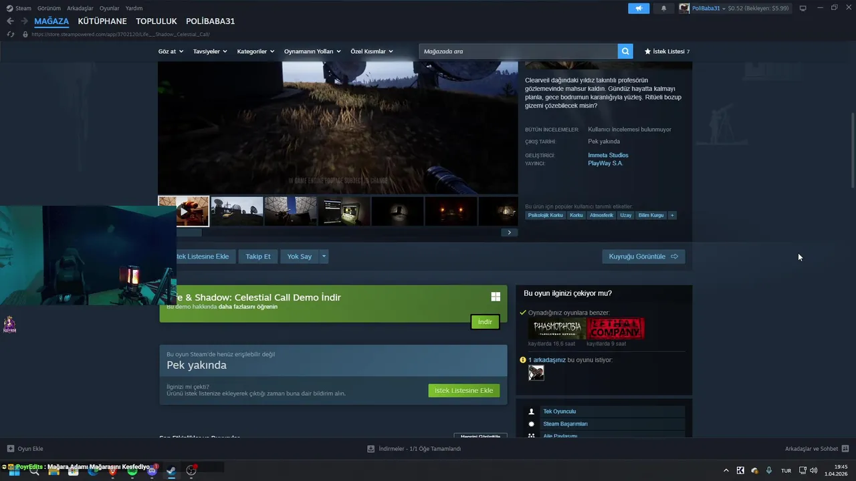The width and height of the screenshot is (856, 481).
Task: Open the Yardım menu
Action: pyautogui.click(x=134, y=8)
